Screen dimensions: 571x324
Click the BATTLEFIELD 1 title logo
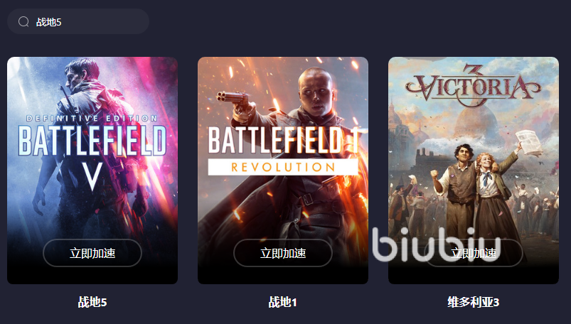(283, 140)
